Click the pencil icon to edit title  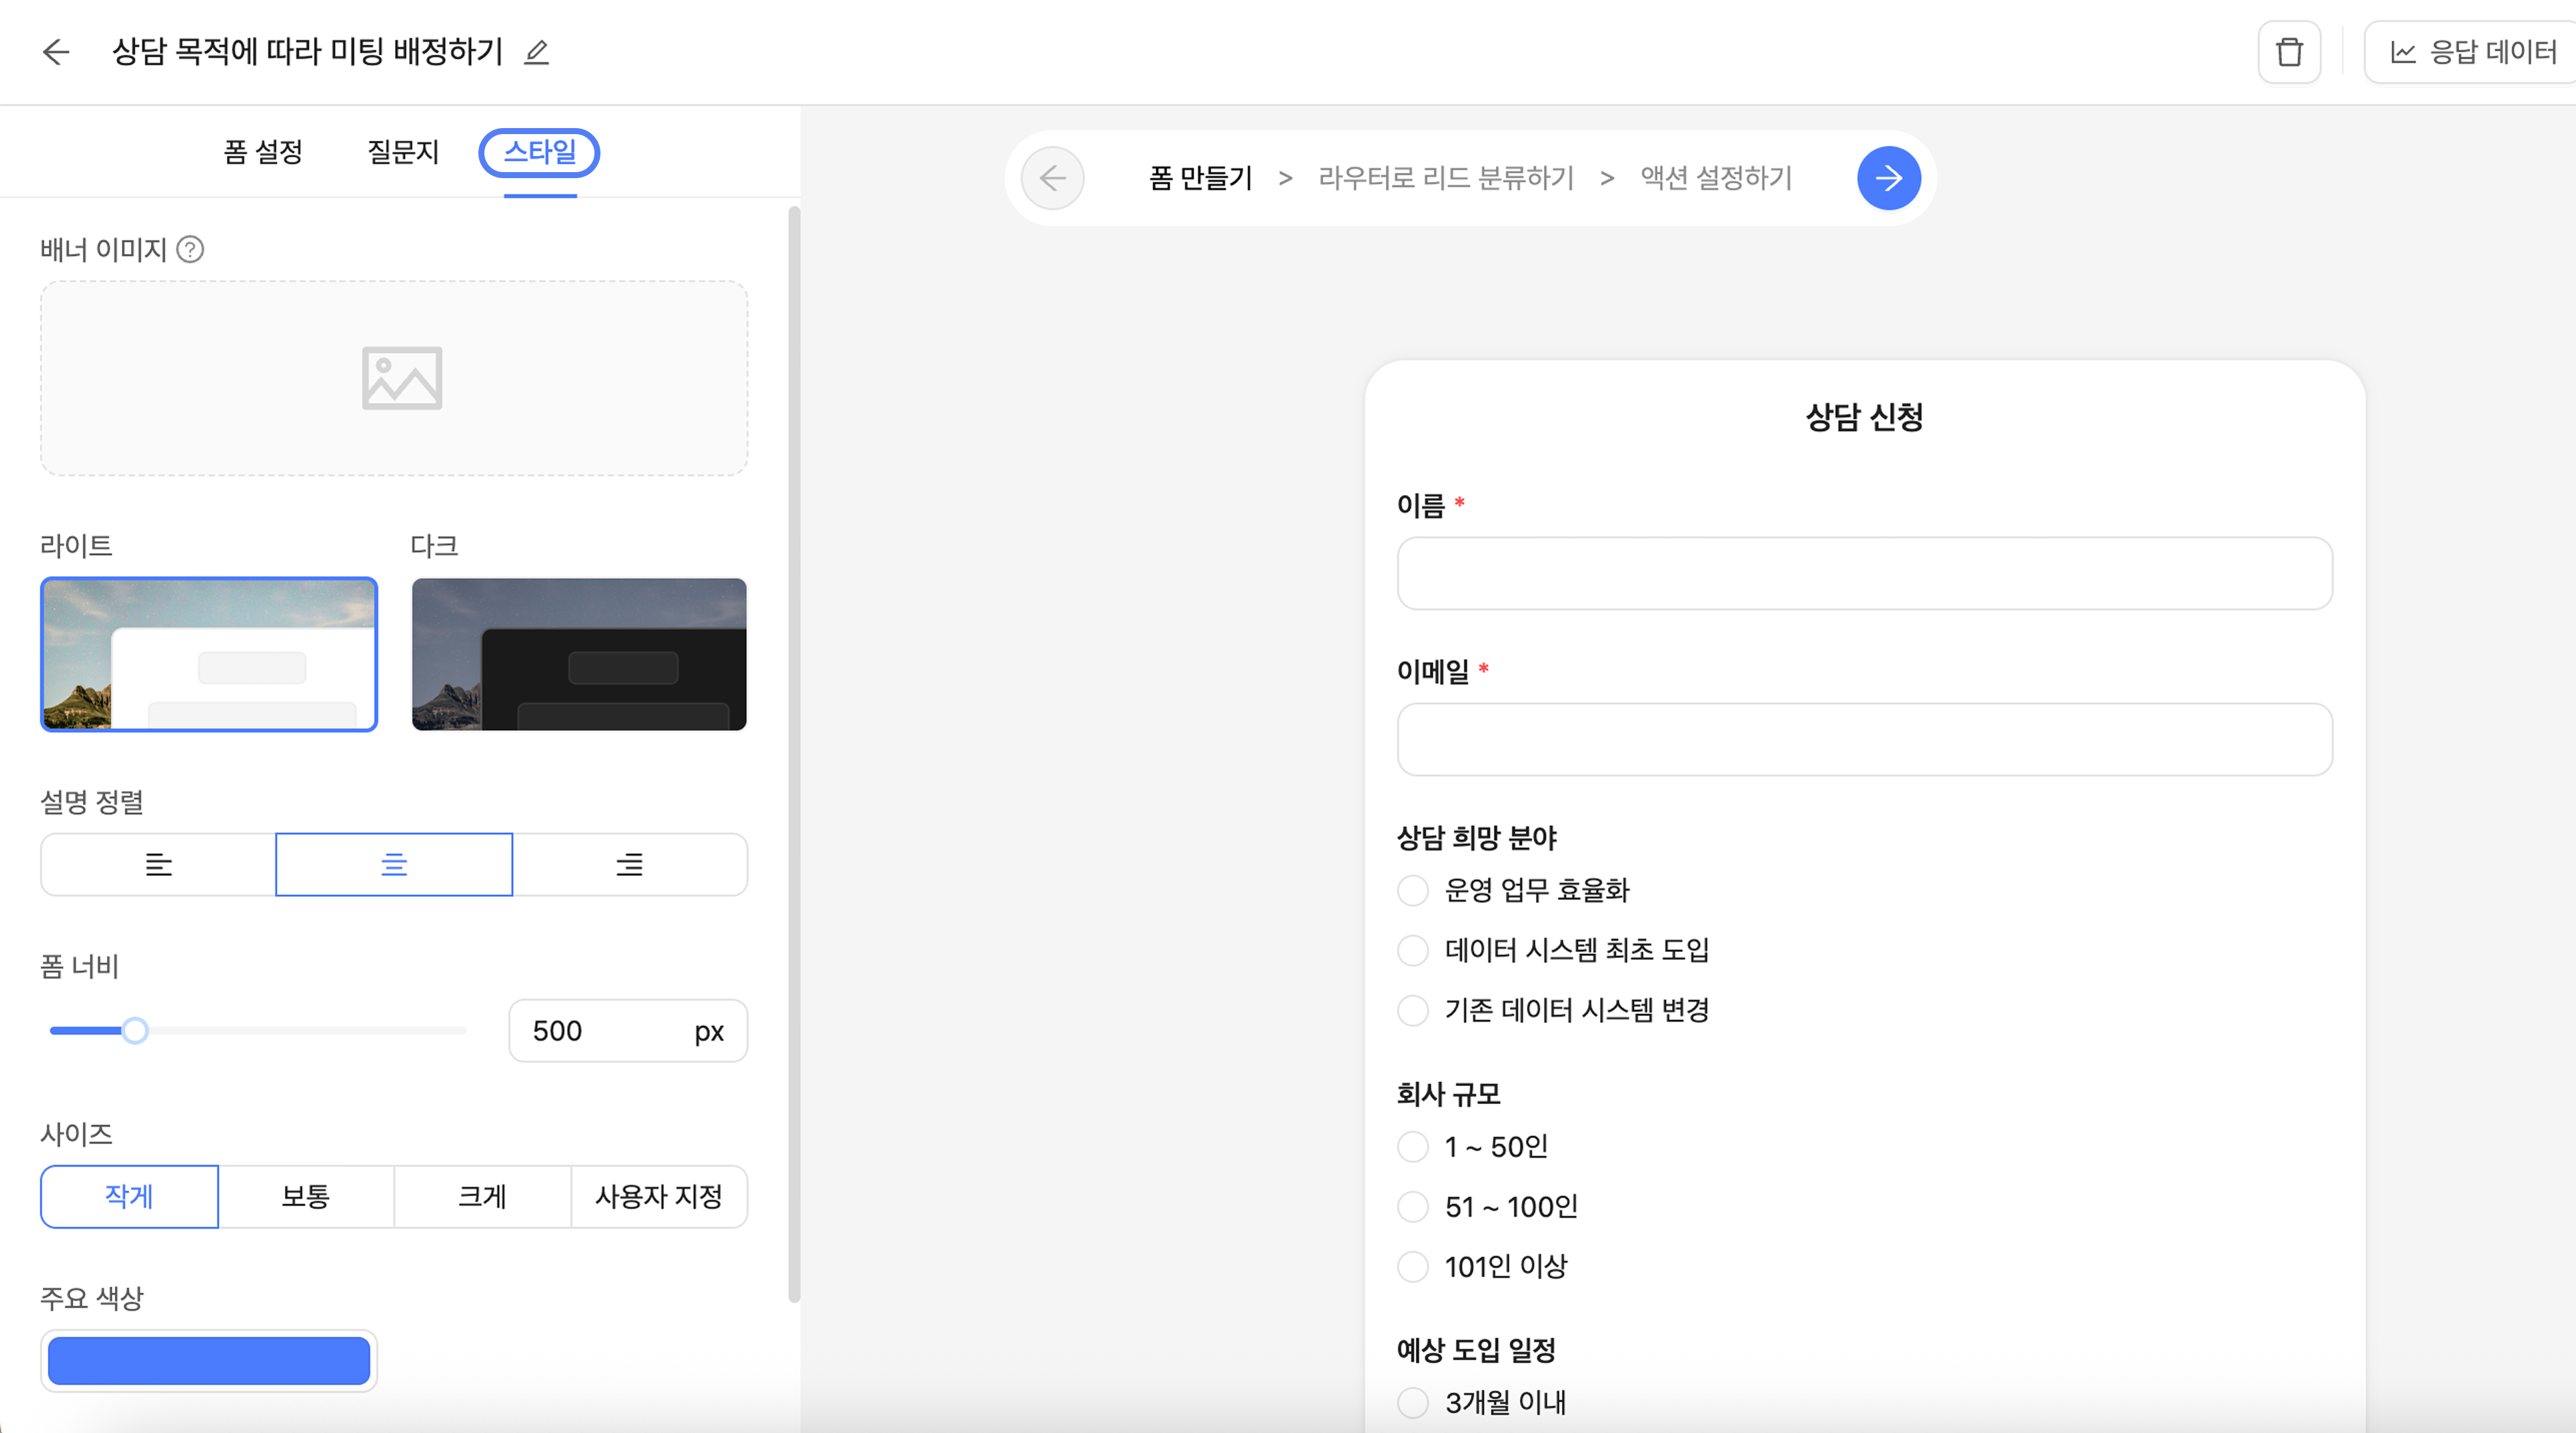537,52
